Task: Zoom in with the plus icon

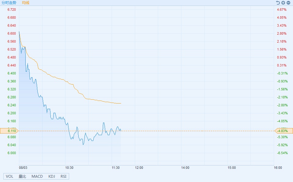Action: pos(283,3)
